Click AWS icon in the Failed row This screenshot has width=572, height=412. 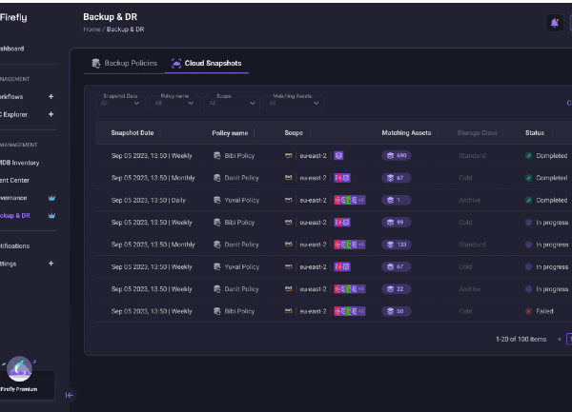pyautogui.click(x=289, y=311)
